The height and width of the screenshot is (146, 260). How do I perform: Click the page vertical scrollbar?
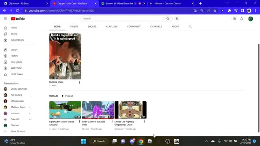coord(259,88)
